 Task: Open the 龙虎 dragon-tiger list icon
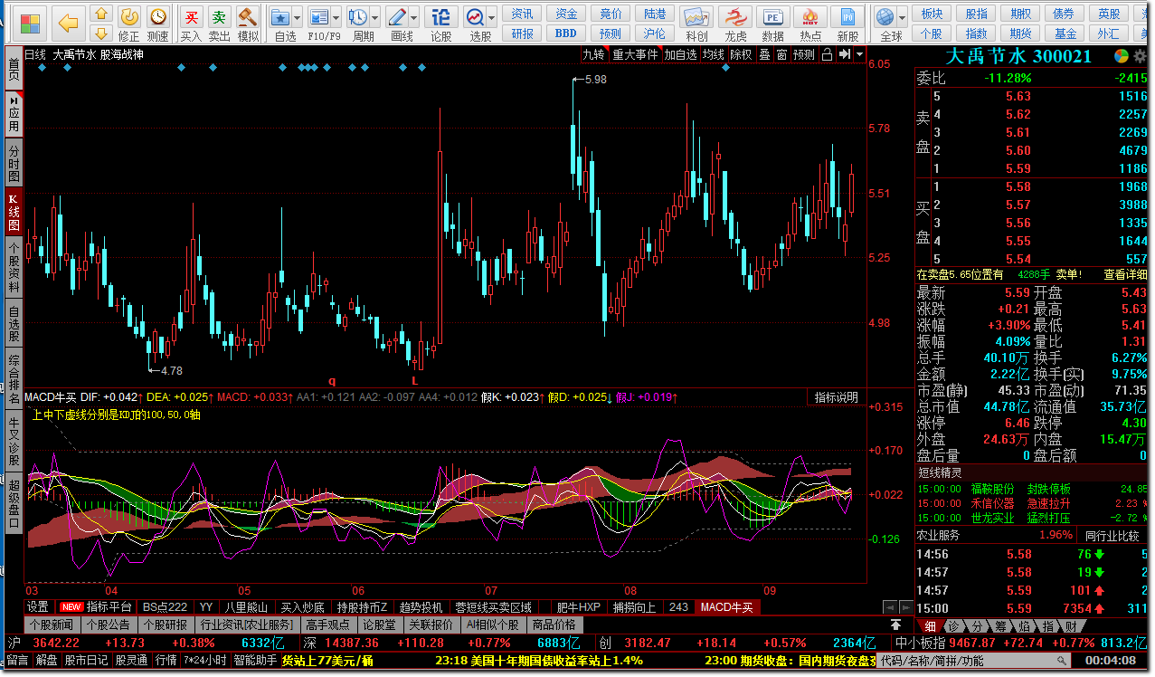tap(735, 17)
